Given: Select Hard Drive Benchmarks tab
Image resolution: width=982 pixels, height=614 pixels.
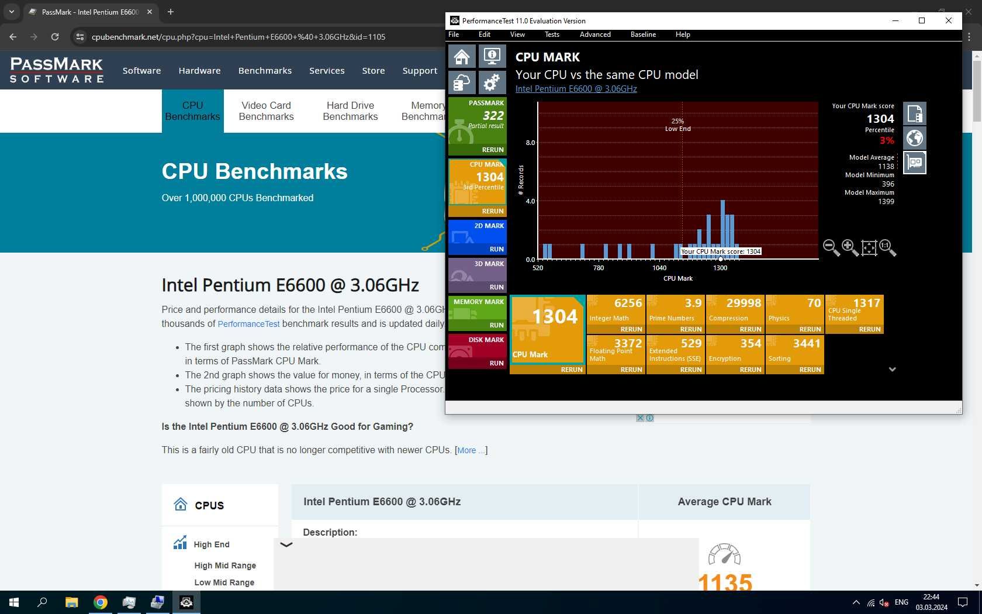Looking at the screenshot, I should click(350, 111).
